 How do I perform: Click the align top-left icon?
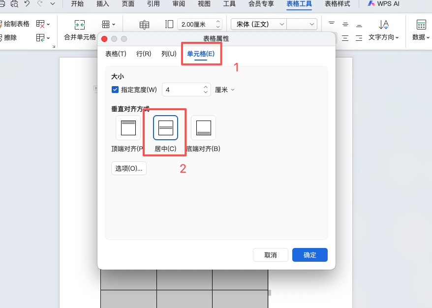(x=332, y=24)
